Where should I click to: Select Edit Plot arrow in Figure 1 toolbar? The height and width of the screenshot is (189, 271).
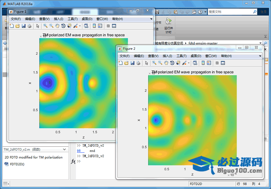38,26
